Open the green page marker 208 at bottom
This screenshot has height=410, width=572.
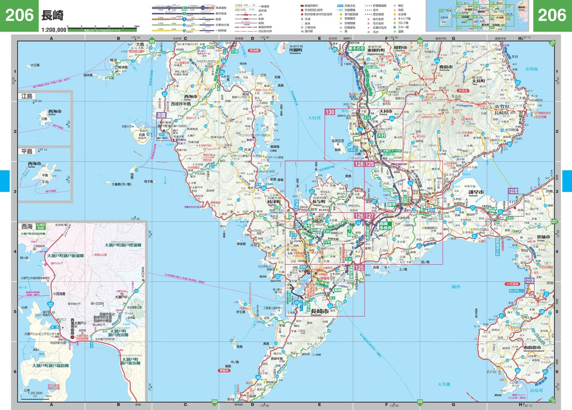[420, 402]
